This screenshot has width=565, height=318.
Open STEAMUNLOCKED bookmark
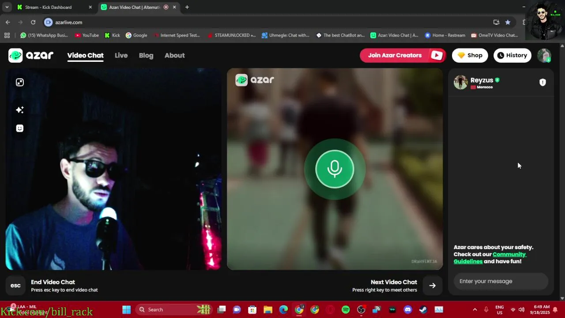tap(231, 35)
